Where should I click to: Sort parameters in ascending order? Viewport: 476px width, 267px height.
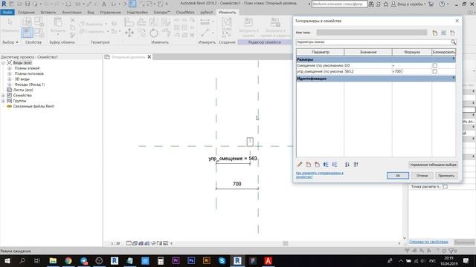pyautogui.click(x=347, y=165)
